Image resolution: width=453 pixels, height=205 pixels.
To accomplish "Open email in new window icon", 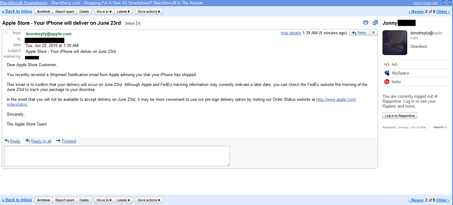I will pyautogui.click(x=375, y=23).
